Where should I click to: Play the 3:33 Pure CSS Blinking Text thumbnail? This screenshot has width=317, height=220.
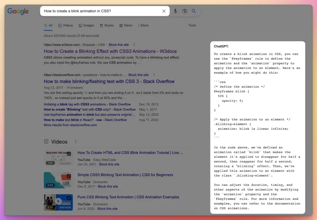coord(58,202)
